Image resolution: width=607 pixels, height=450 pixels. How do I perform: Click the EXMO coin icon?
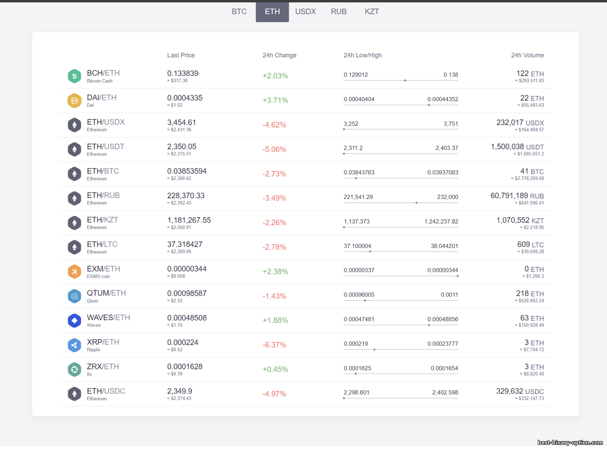[x=74, y=272]
